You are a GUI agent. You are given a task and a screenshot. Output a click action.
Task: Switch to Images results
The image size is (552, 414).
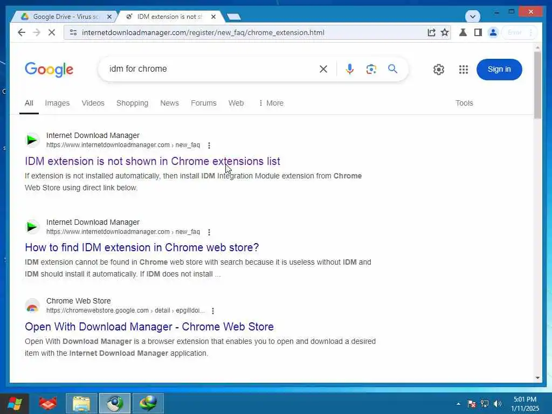coord(57,103)
